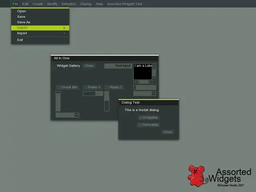Click Close in the Dialog Test window
Screen dimensions: 256x192
click(168, 132)
